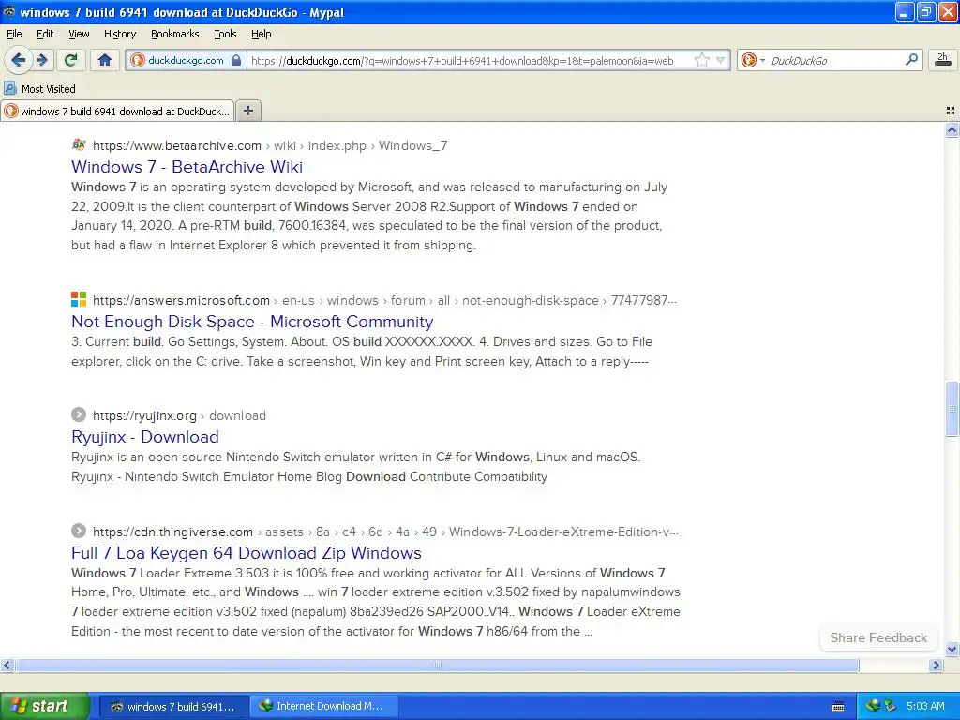Open the Bookmarks menu
This screenshot has height=720, width=960.
[174, 34]
